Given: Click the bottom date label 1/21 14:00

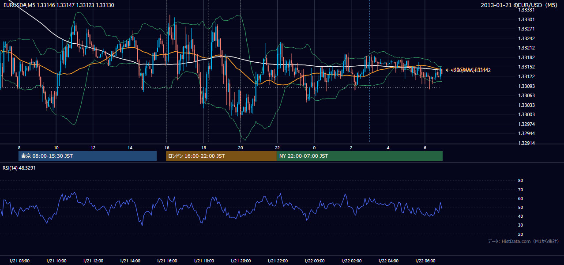Looking at the screenshot, I should (x=130, y=261).
